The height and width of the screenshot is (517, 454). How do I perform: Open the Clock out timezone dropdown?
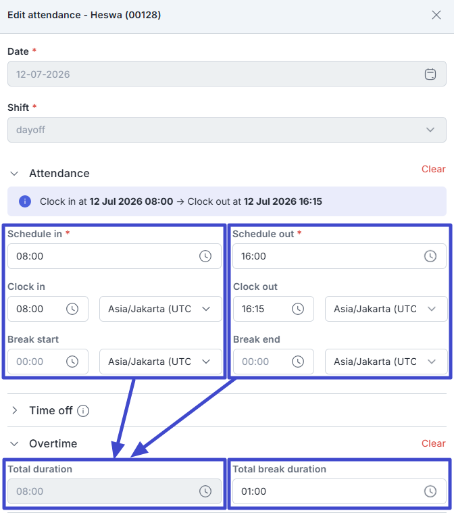[x=386, y=309]
